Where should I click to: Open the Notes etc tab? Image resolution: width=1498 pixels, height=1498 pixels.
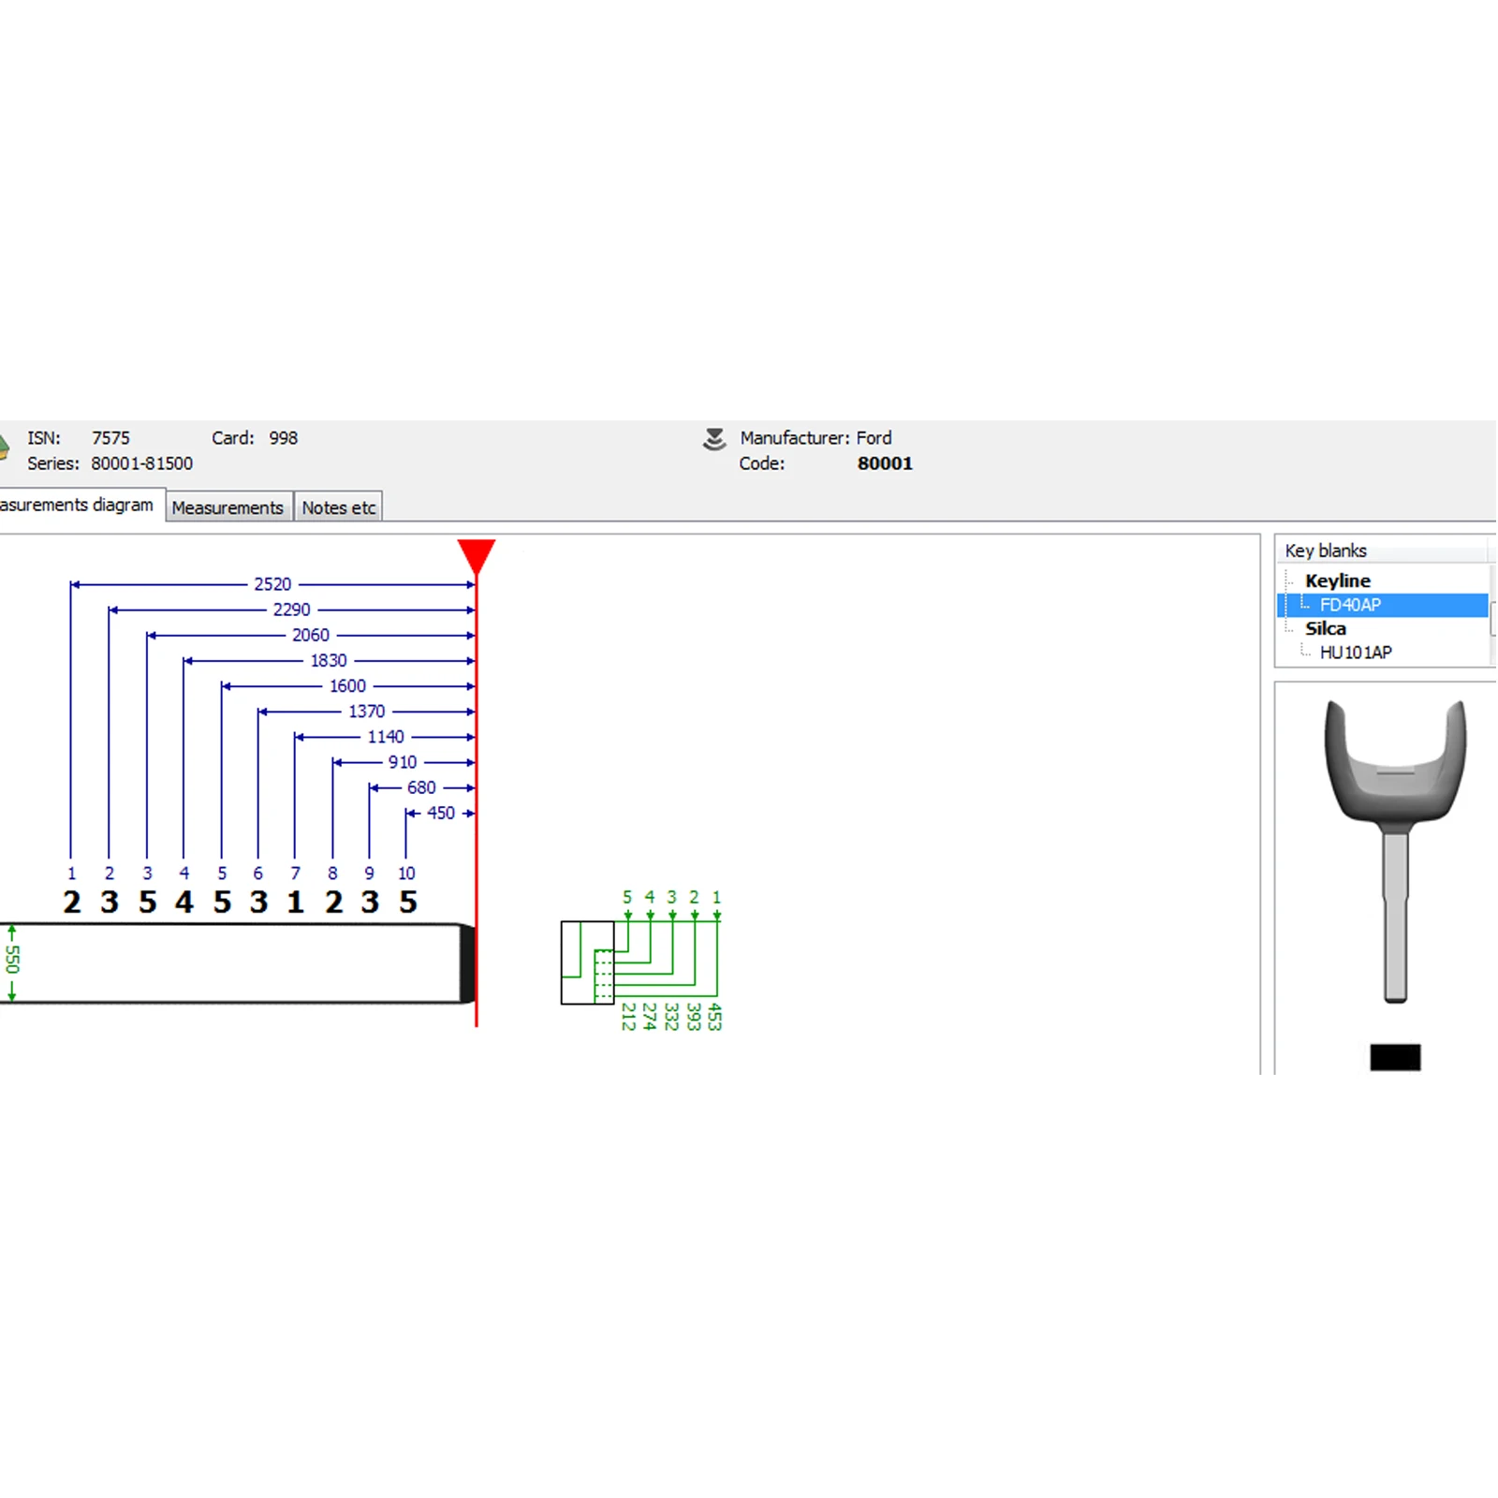(338, 507)
